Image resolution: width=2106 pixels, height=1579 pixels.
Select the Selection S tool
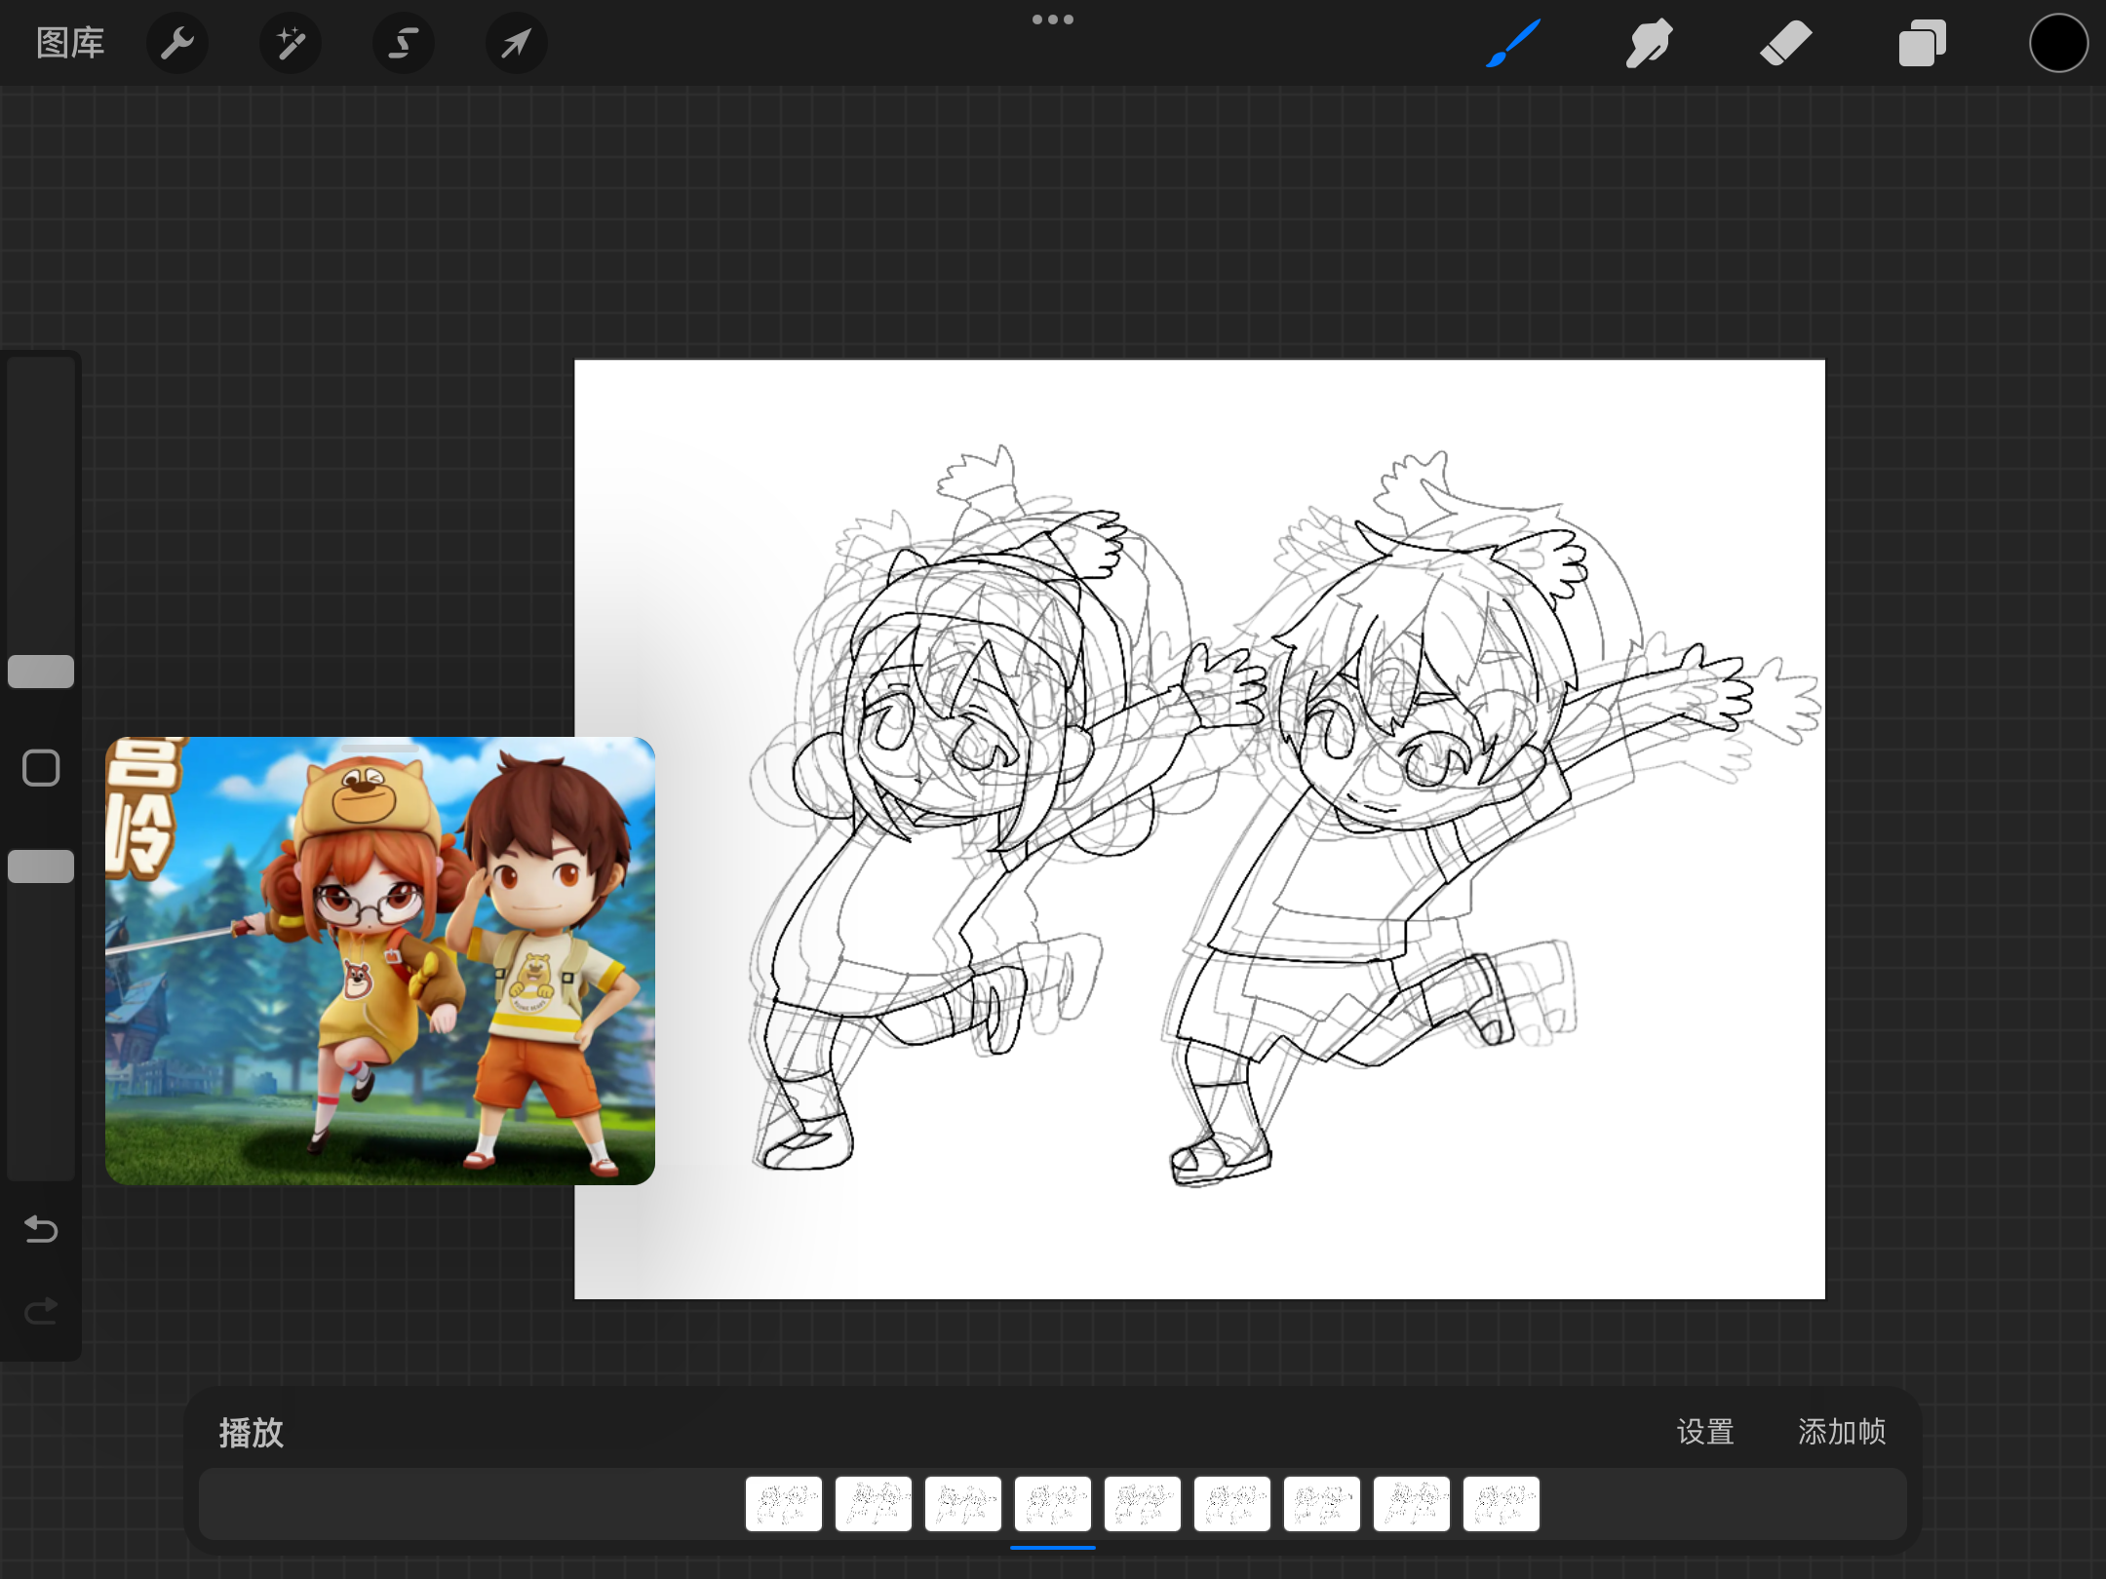tap(404, 43)
